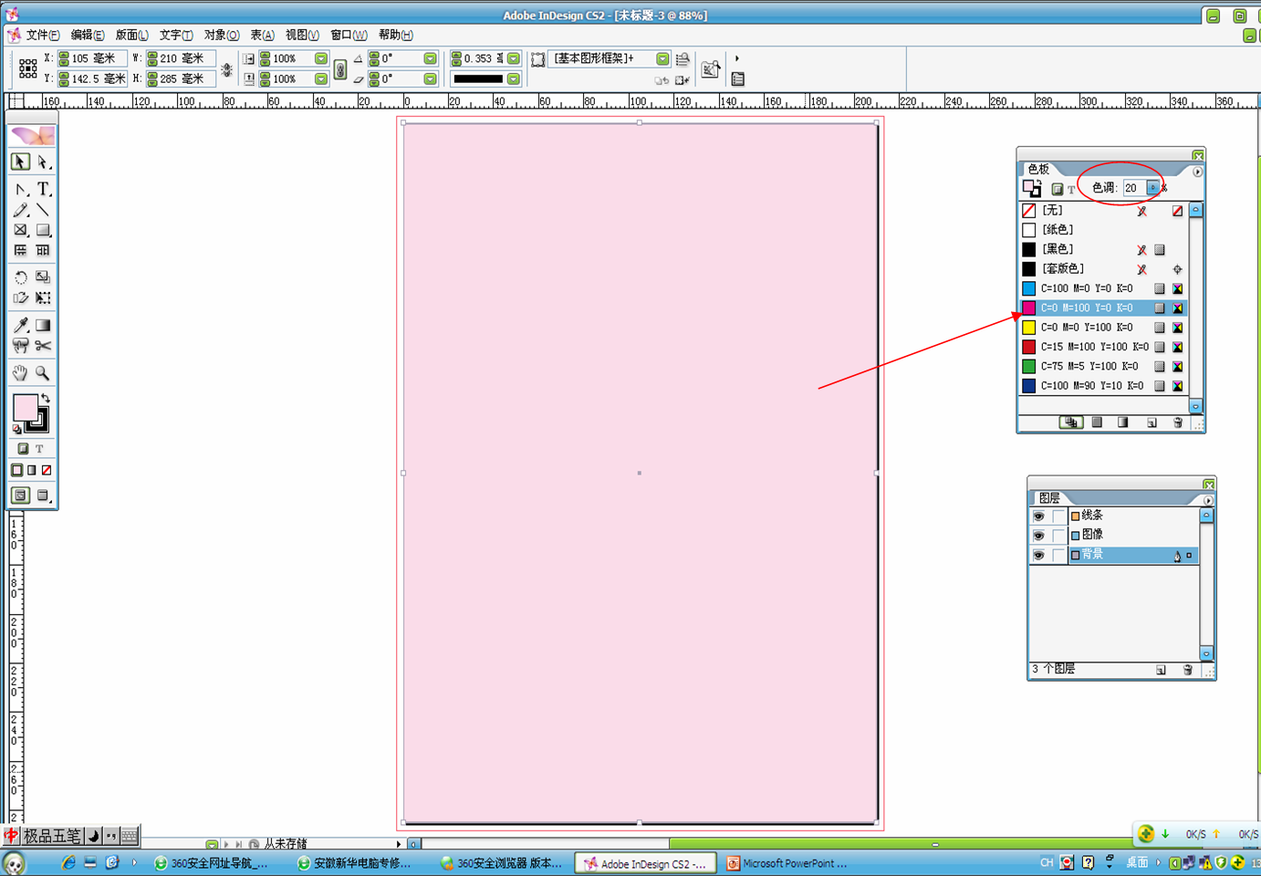Toggle visibility of the 图像 layer
Screen dimensions: 1261x876
(x=1038, y=536)
